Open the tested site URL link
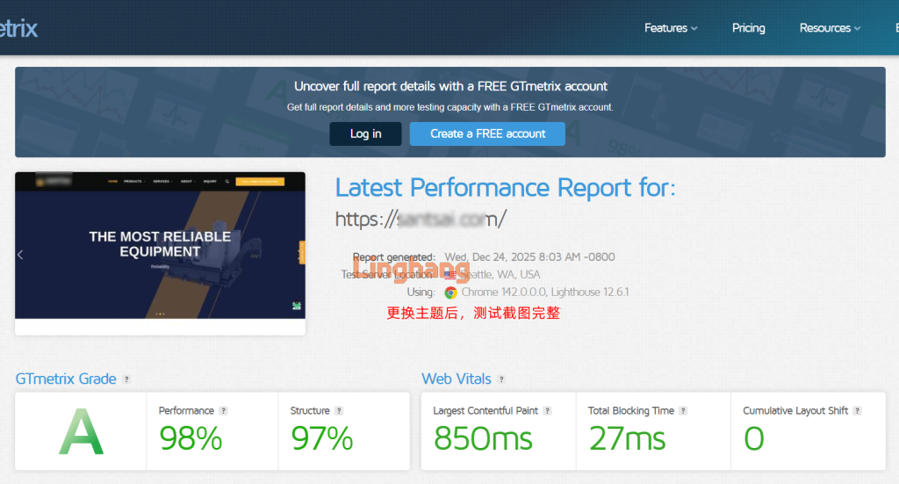This screenshot has height=484, width=899. (x=421, y=218)
